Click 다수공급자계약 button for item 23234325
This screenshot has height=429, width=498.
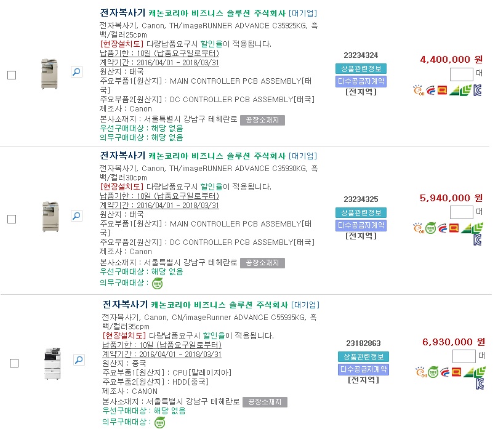pyautogui.click(x=361, y=225)
